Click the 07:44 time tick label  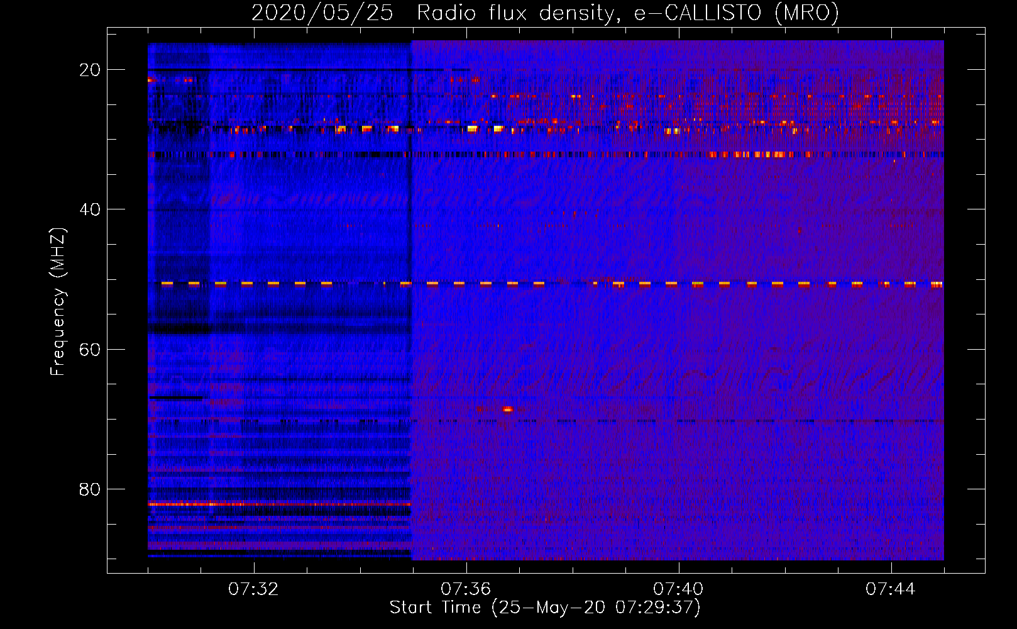pos(891,589)
